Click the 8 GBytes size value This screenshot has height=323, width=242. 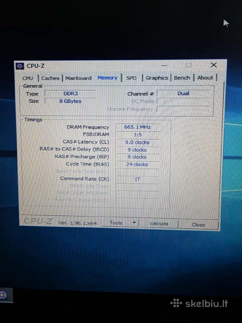[x=70, y=101]
